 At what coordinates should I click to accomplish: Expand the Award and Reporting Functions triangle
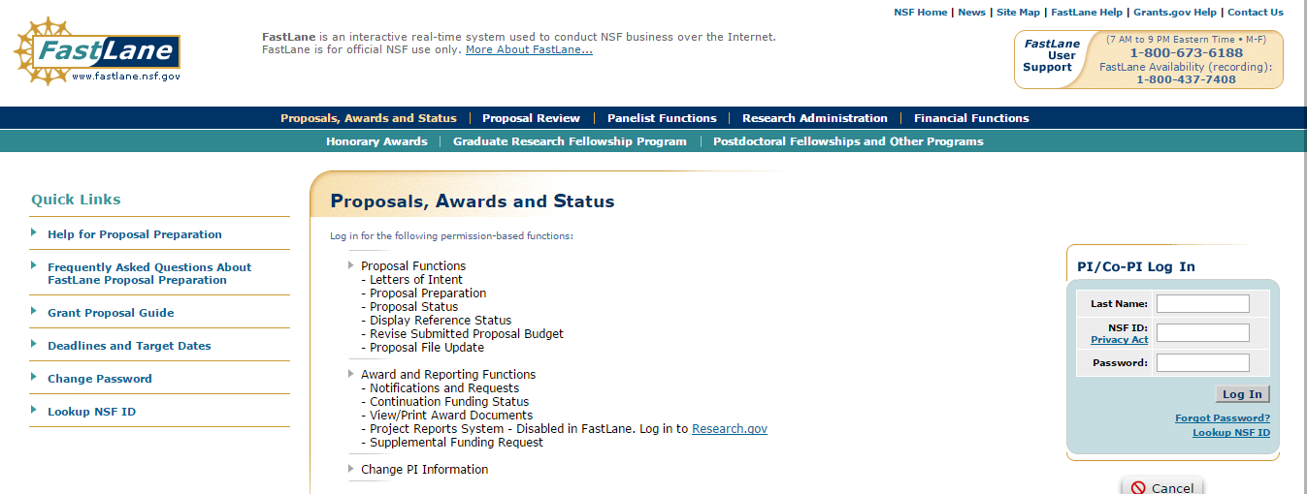pyautogui.click(x=351, y=374)
